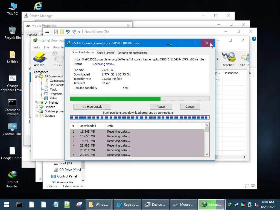
Task: Pause the download
Action: point(161,107)
